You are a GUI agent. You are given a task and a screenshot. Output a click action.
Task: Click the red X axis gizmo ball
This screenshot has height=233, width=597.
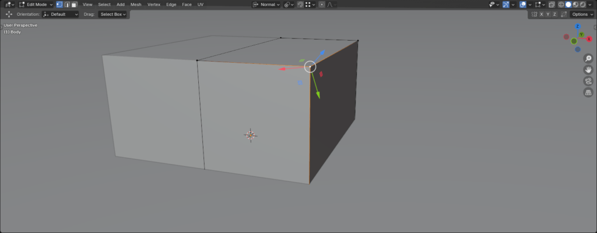(589, 39)
